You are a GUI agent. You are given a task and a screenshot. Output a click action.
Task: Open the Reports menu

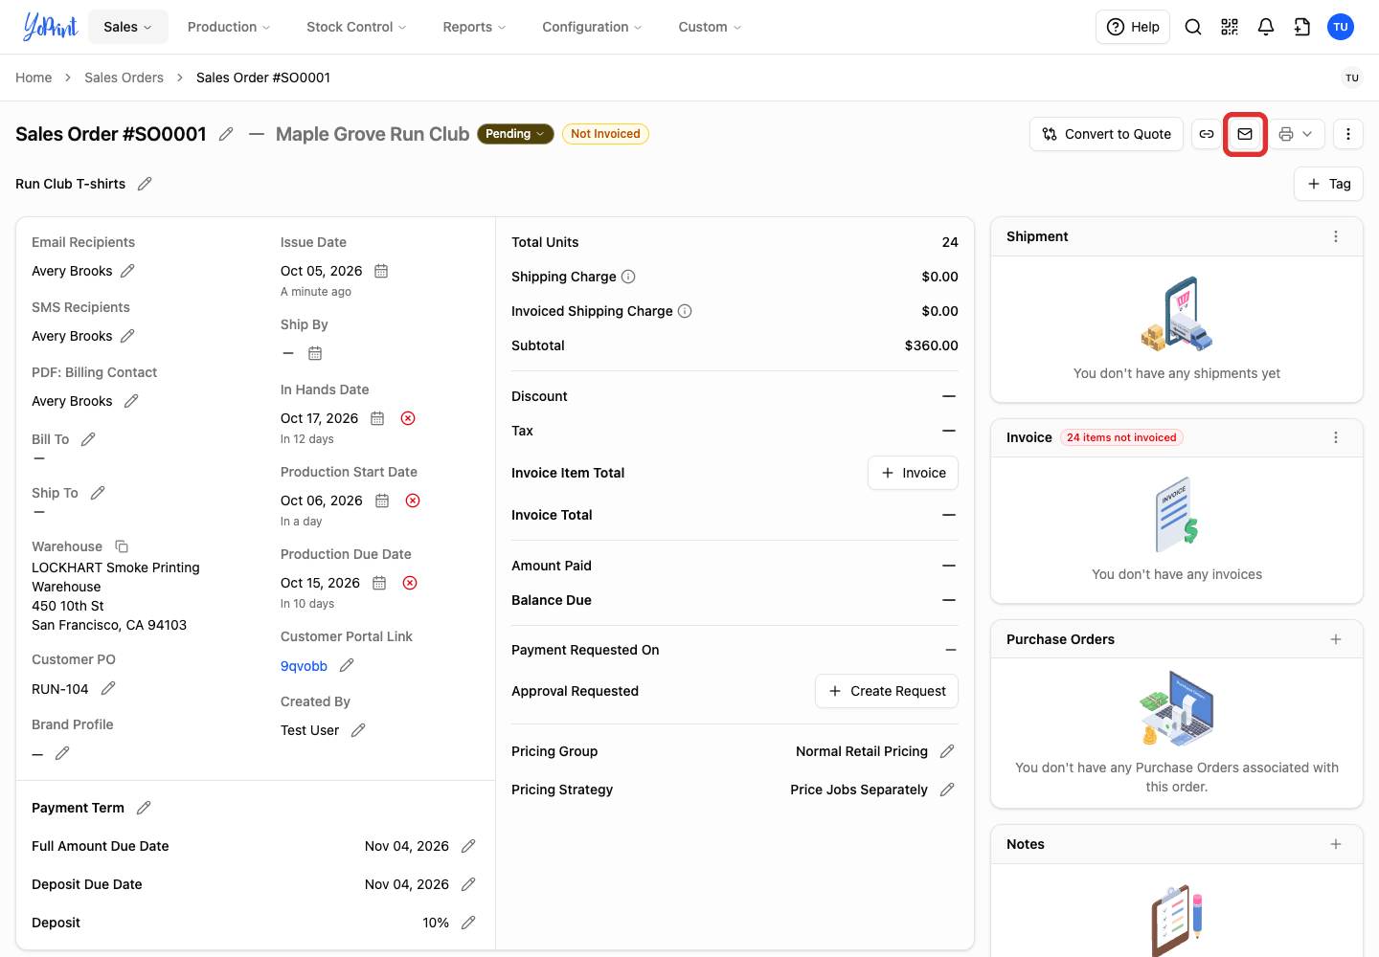click(474, 27)
